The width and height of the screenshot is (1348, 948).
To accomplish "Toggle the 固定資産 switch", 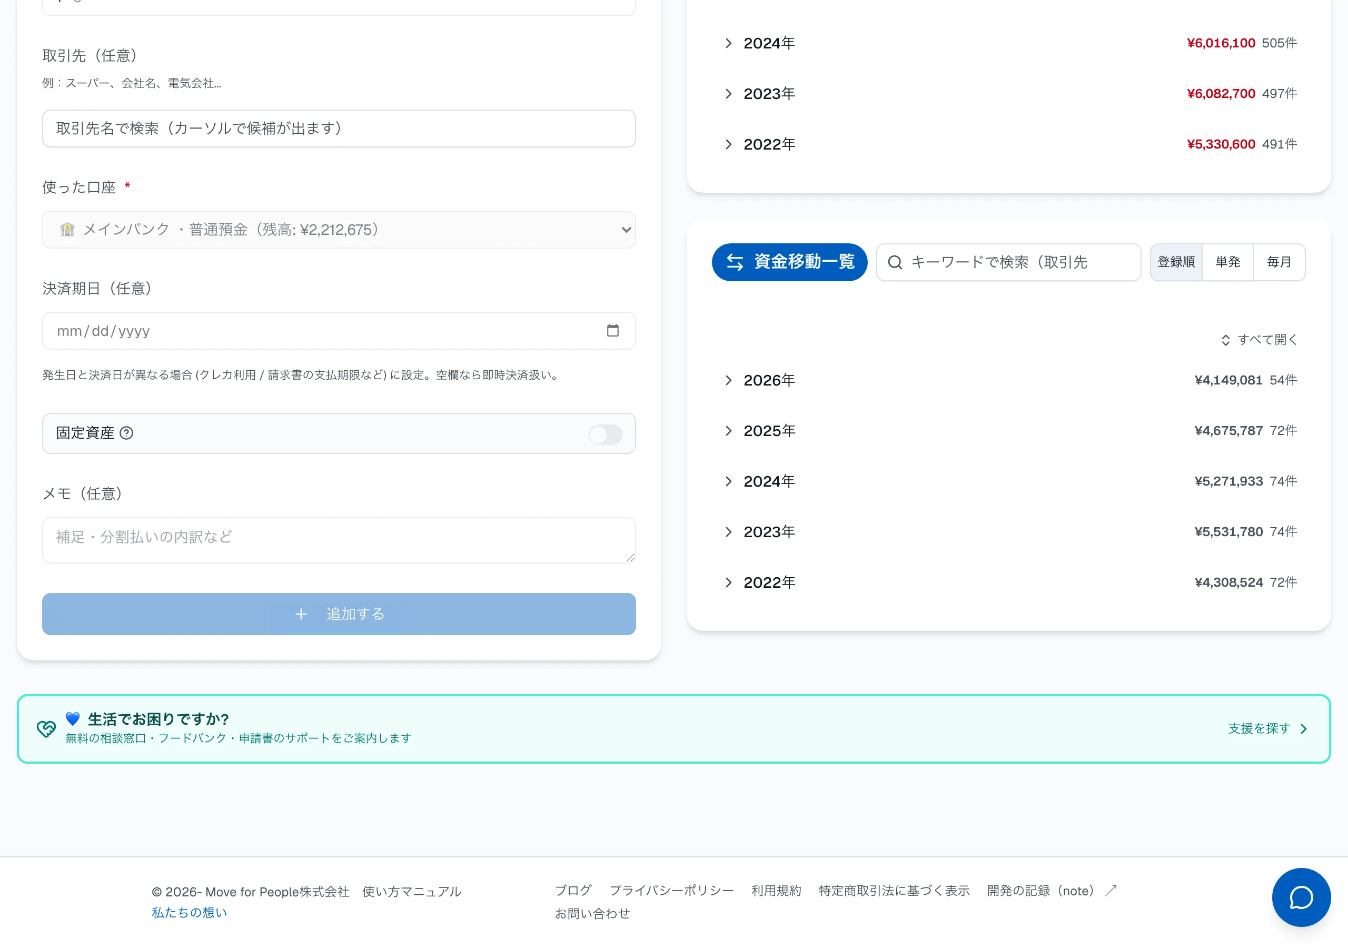I will [606, 434].
